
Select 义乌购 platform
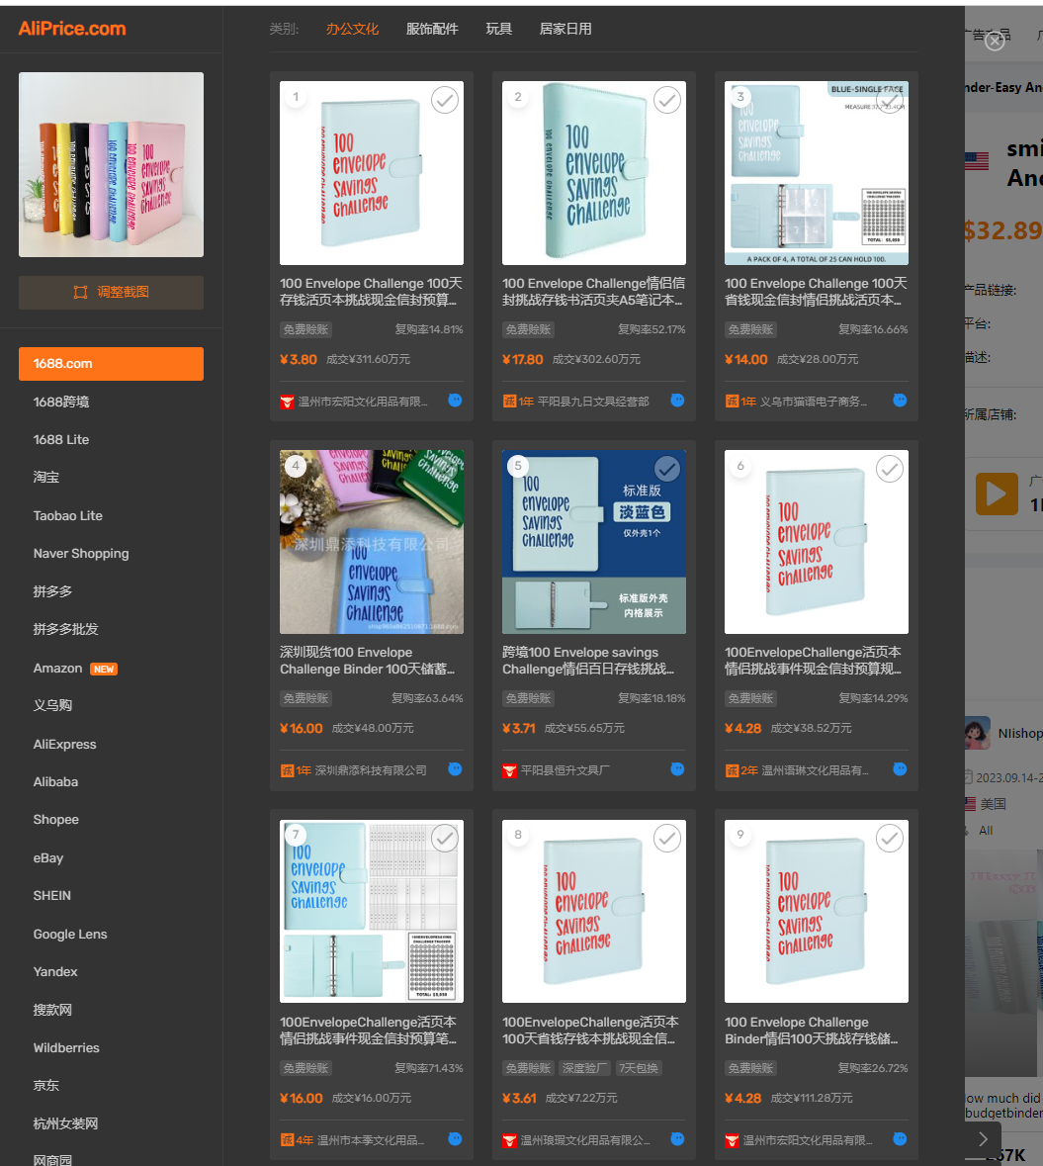pyautogui.click(x=52, y=705)
